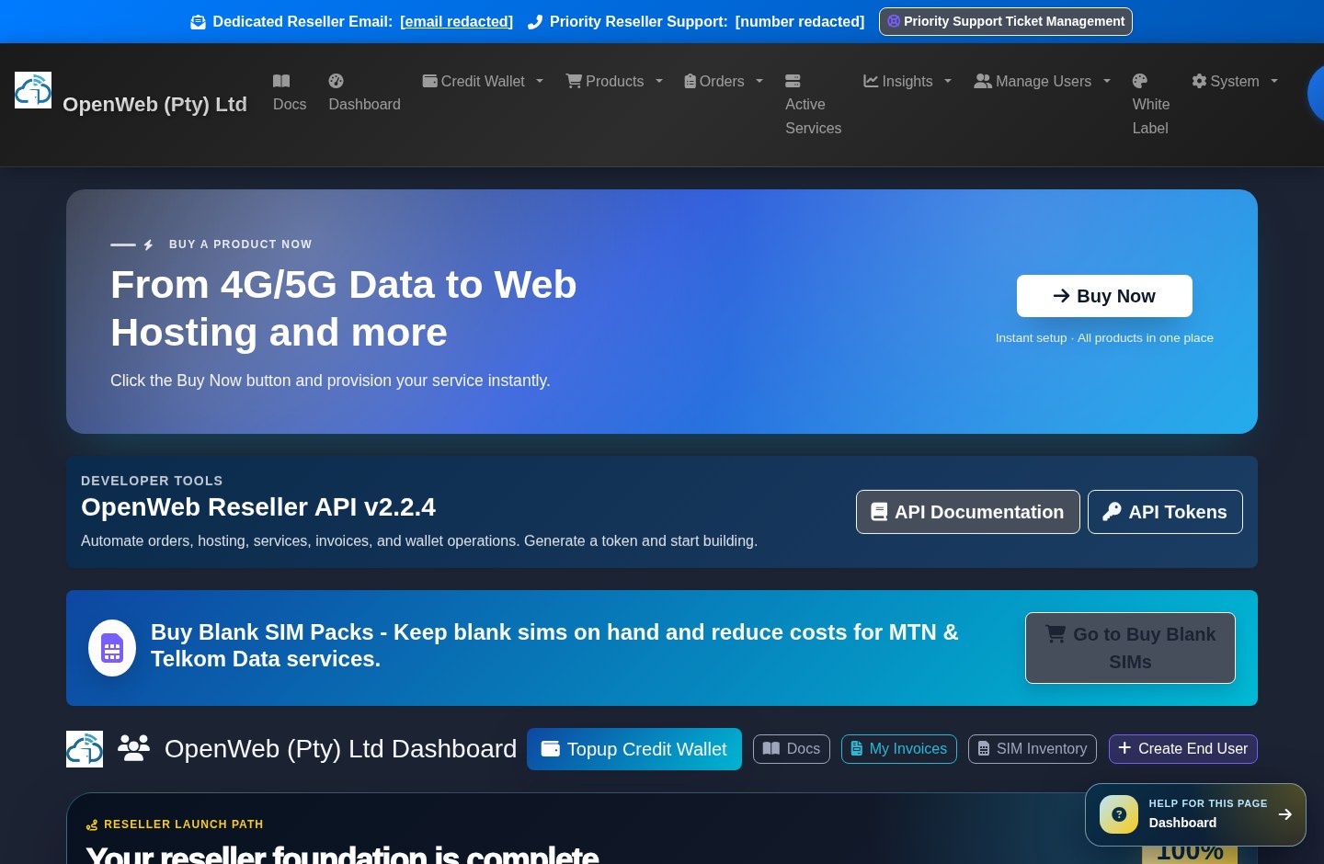Click the Manage Users menu label
Screen dimensions: 1324x864
point(1044,81)
